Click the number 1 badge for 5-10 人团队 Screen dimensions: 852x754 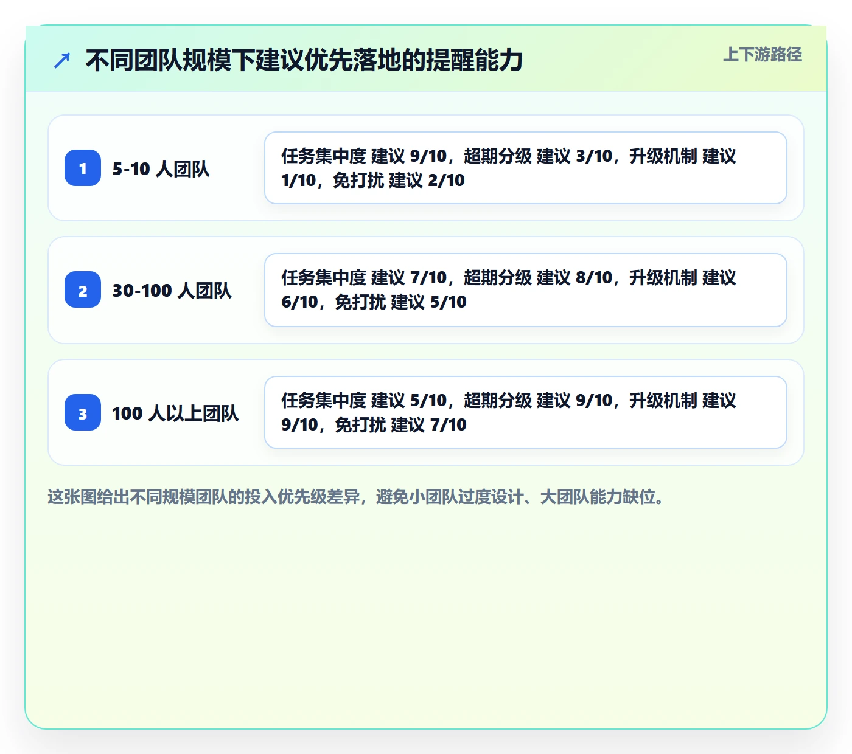(x=83, y=168)
